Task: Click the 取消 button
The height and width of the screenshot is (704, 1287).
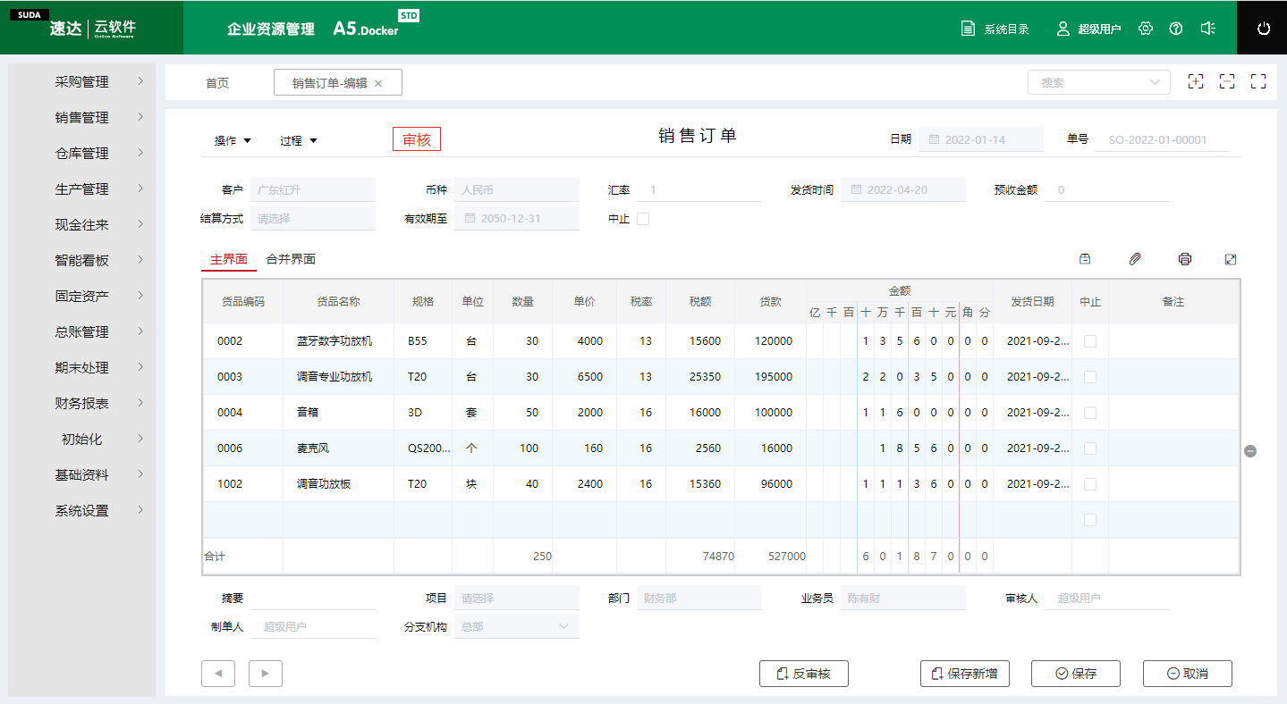Action: [1188, 674]
